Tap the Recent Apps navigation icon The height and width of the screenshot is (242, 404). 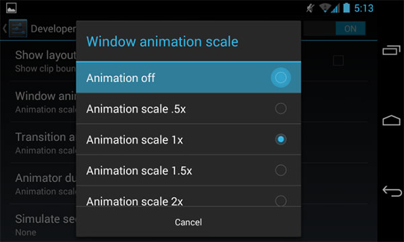point(391,50)
